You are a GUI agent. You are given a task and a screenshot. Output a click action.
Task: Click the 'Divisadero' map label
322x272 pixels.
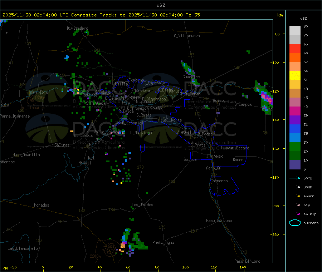(77, 28)
